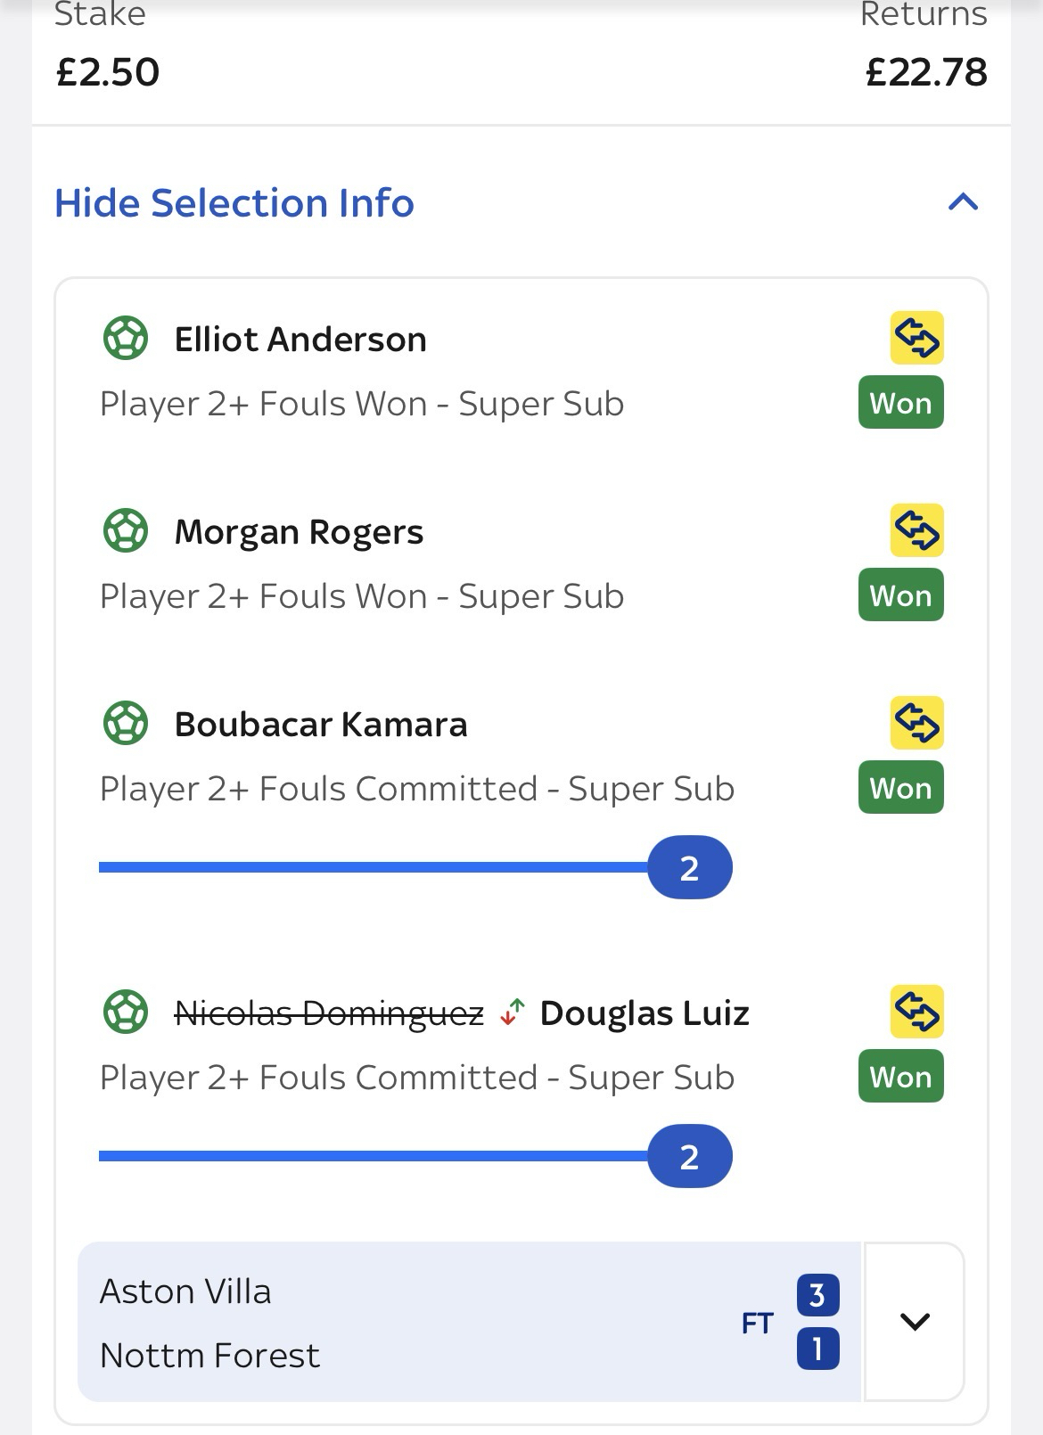This screenshot has height=1435, width=1043.
Task: Collapse selection info with the up chevron
Action: 963,202
